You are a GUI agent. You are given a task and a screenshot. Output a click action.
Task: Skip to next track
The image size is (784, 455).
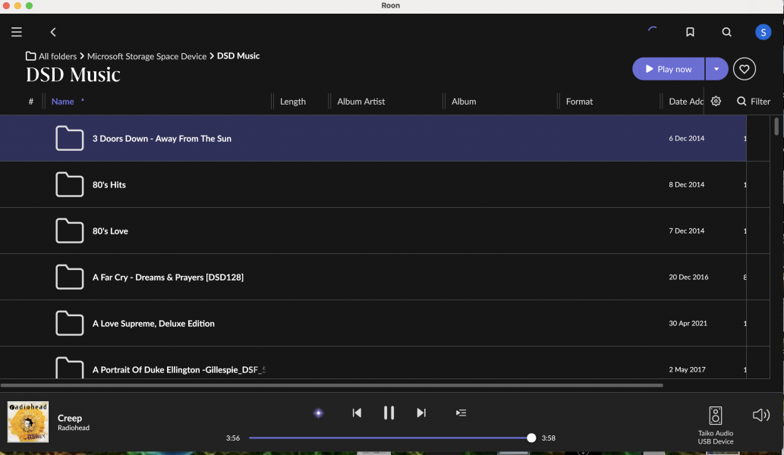pyautogui.click(x=421, y=413)
